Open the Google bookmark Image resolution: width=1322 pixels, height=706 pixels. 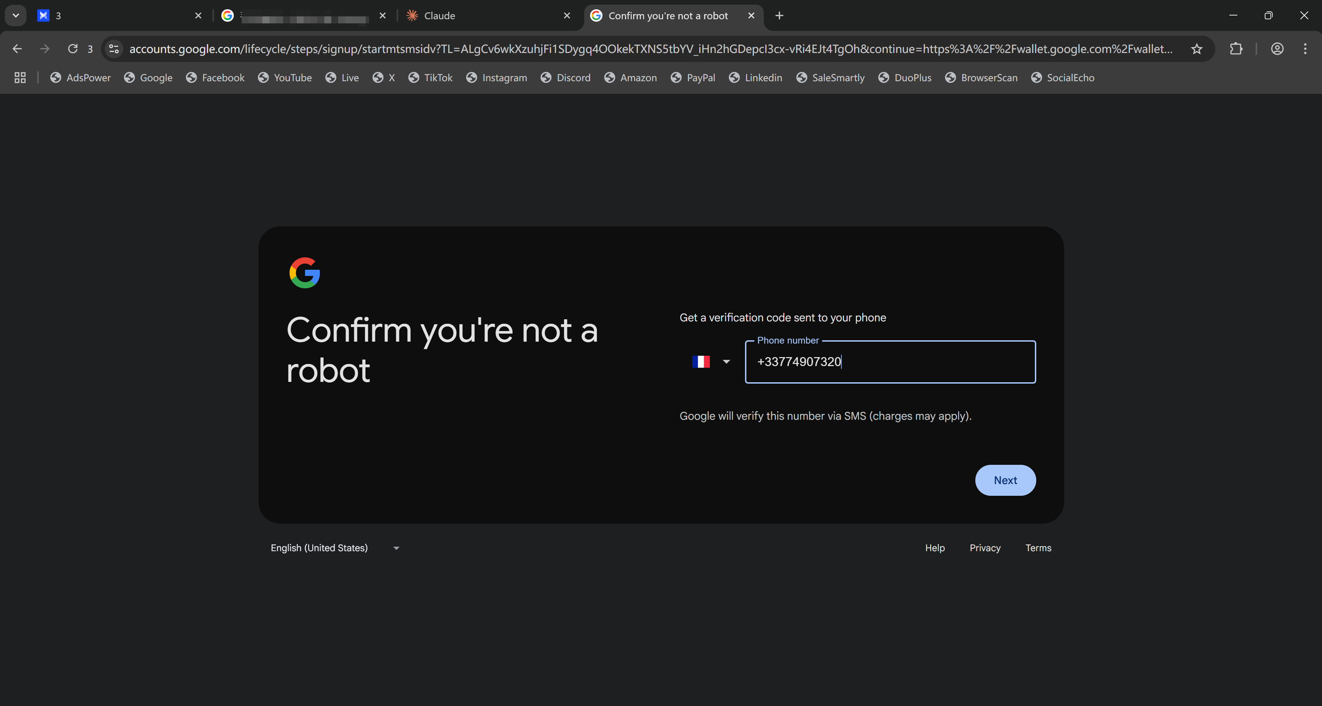point(148,77)
